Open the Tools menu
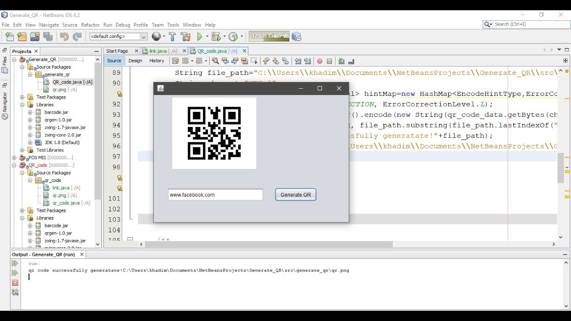 click(173, 25)
